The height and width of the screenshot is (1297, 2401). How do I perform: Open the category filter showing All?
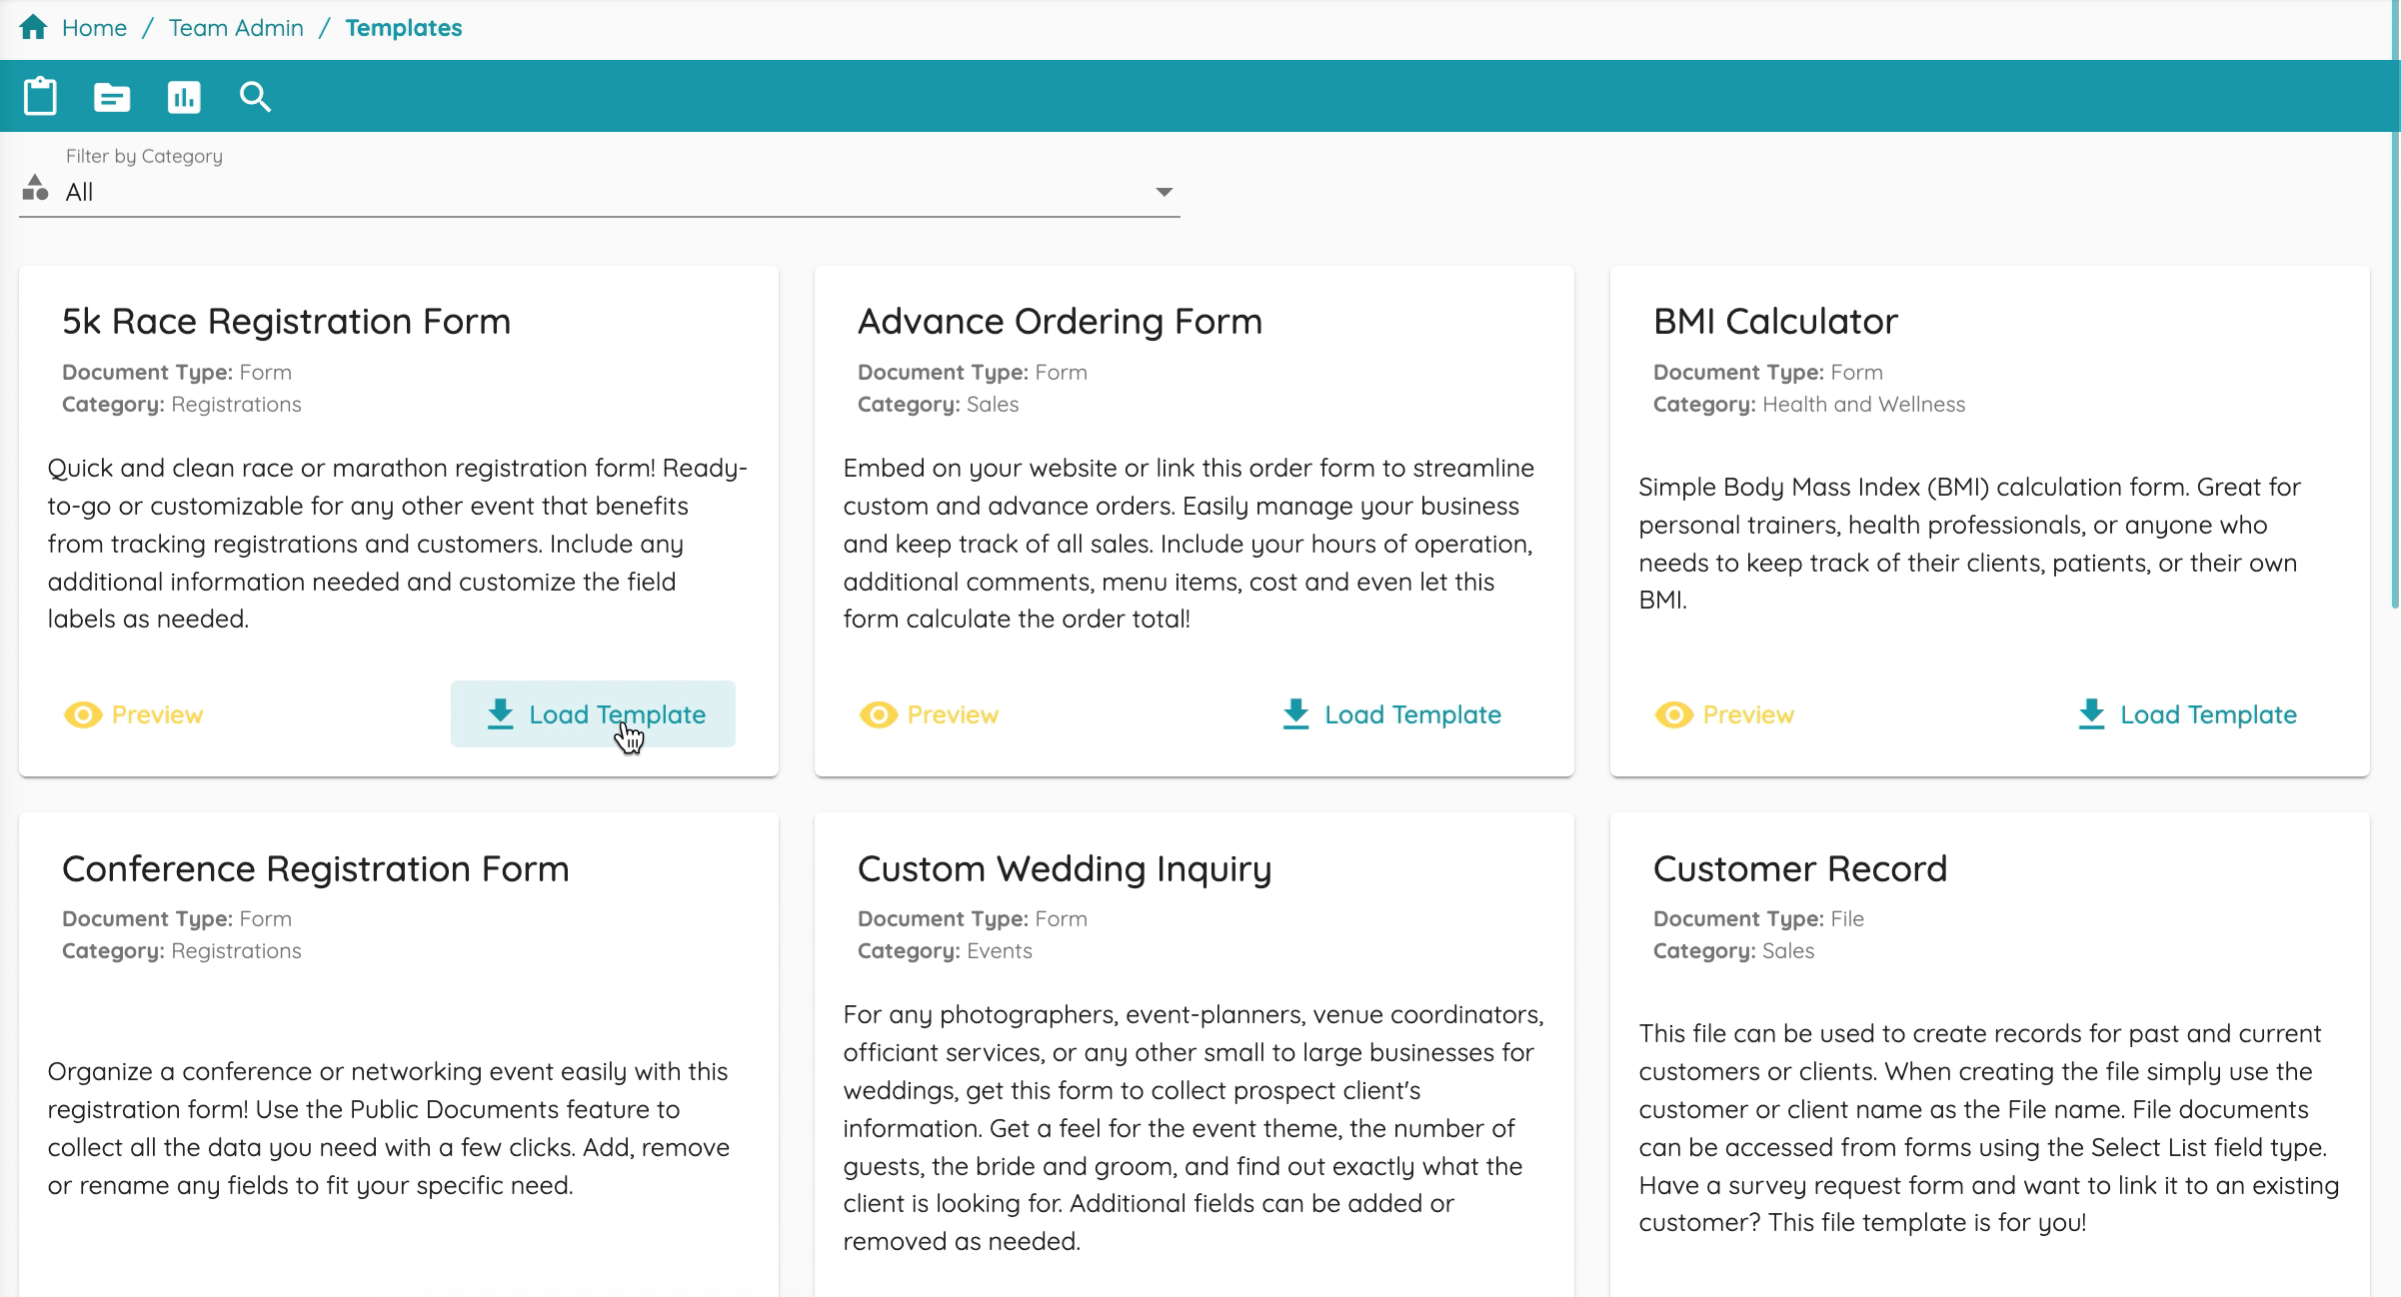[600, 192]
